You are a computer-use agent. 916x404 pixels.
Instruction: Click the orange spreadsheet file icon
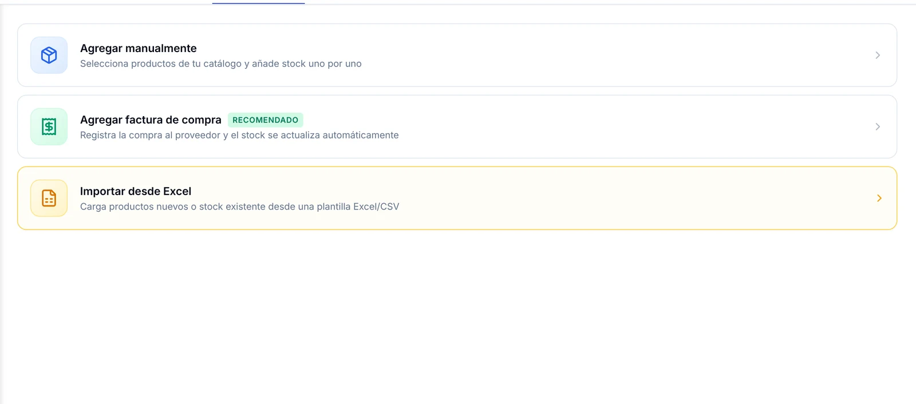click(49, 199)
